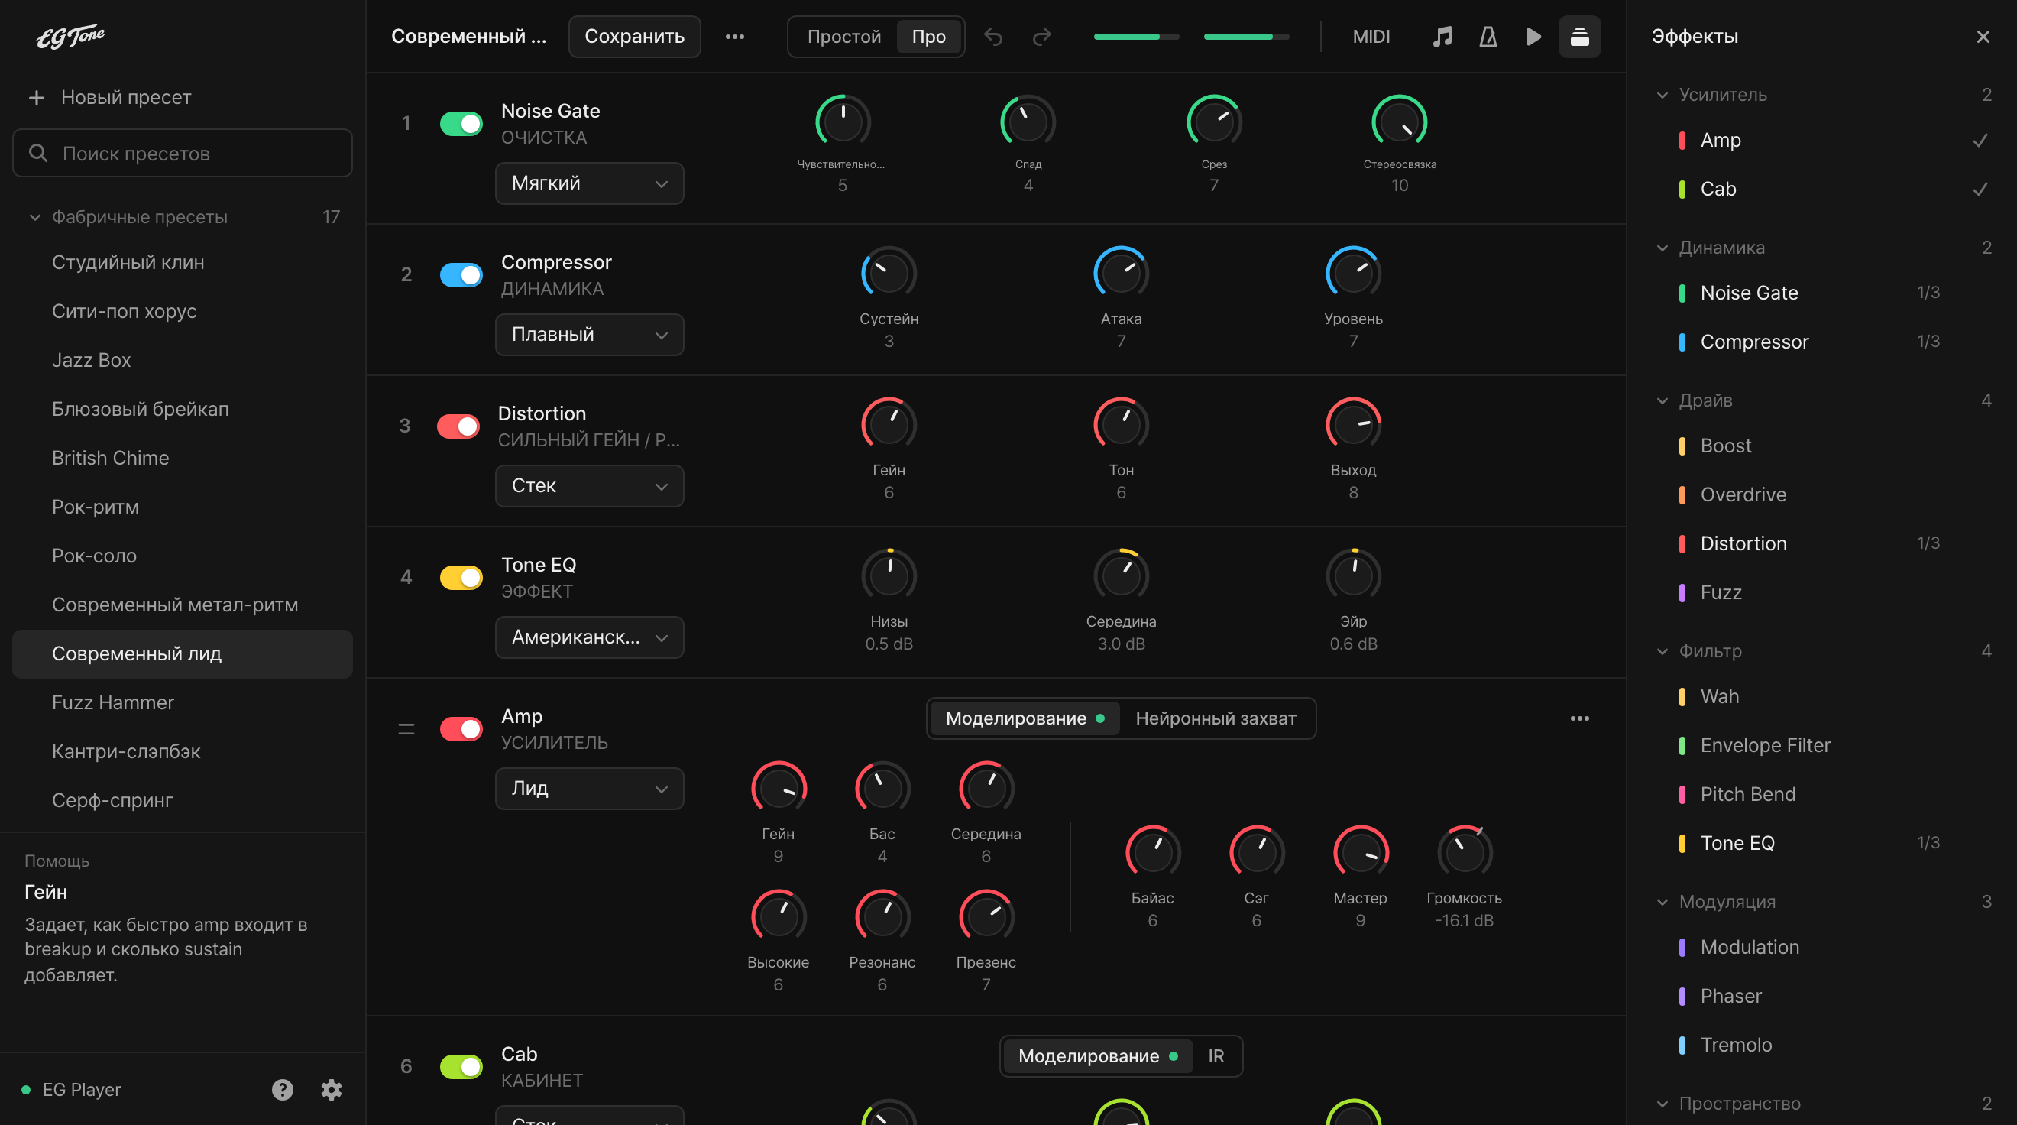Click the EG Tone logo

[70, 36]
